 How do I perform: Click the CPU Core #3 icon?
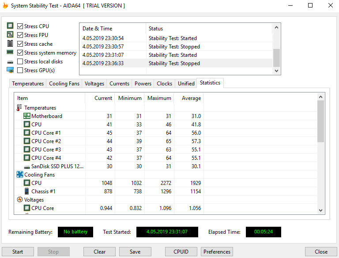[x=27, y=150]
